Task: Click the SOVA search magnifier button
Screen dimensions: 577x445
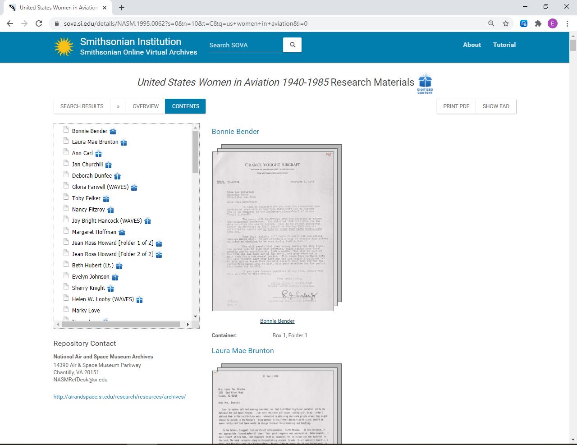Action: click(x=292, y=45)
